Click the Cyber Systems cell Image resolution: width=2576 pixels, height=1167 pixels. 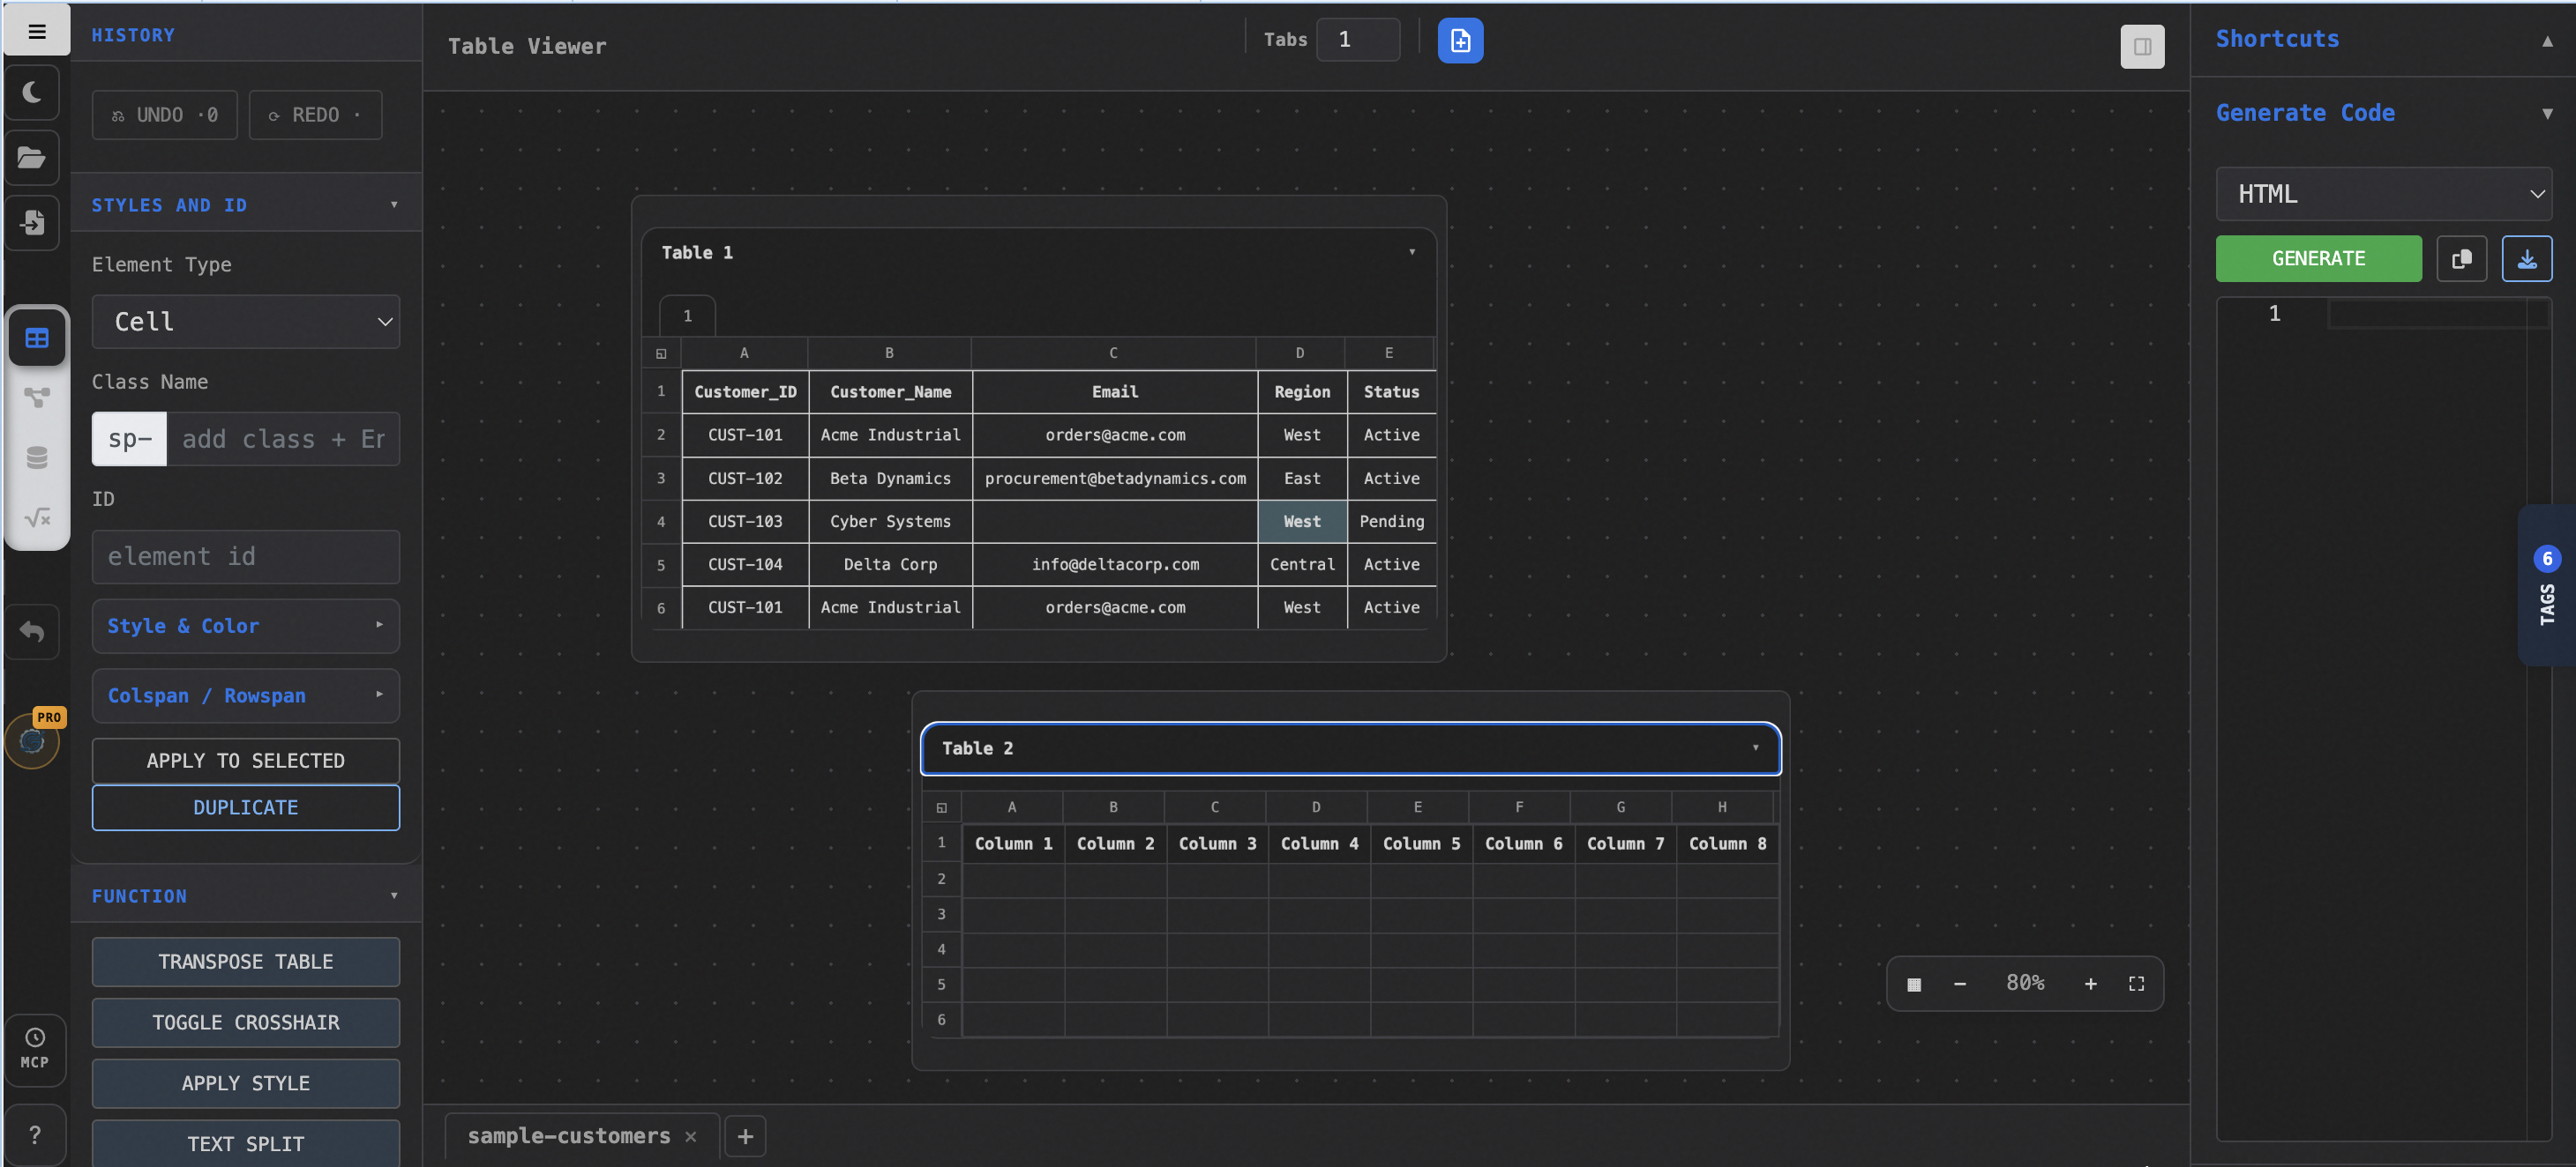pyautogui.click(x=890, y=522)
